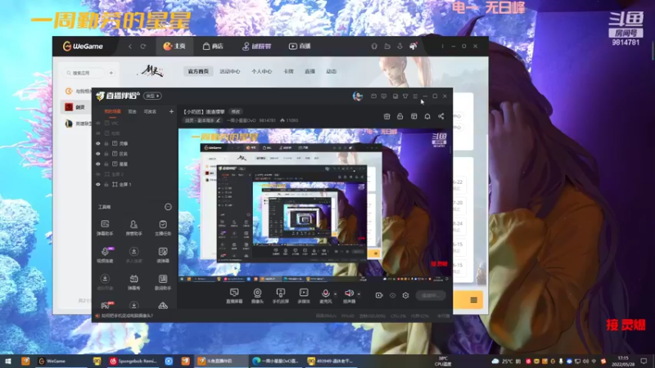655x368 pixels.
Task: Show the hidden WC source
Action: 98,123
